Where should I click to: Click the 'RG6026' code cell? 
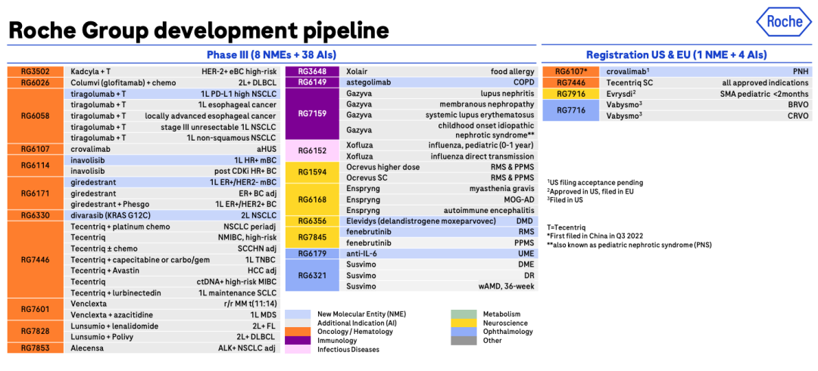click(x=36, y=82)
